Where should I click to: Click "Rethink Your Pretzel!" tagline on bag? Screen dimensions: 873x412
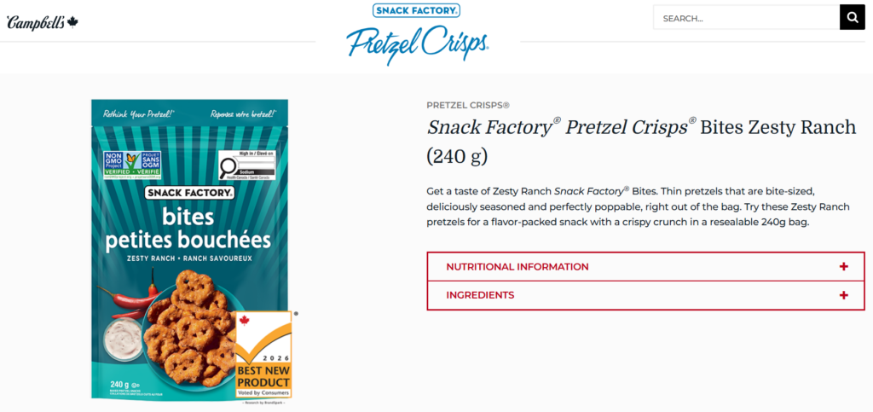139,113
